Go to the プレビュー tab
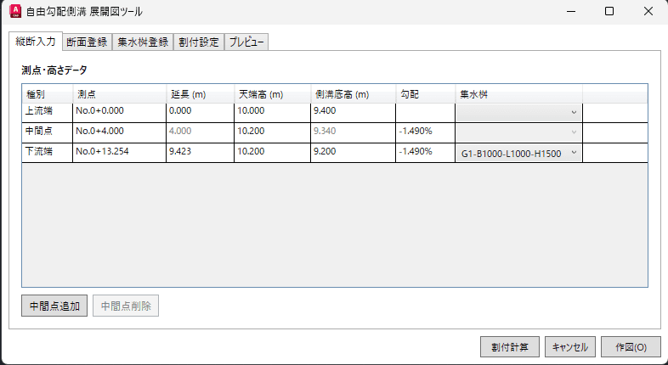The width and height of the screenshot is (668, 365). 246,42
